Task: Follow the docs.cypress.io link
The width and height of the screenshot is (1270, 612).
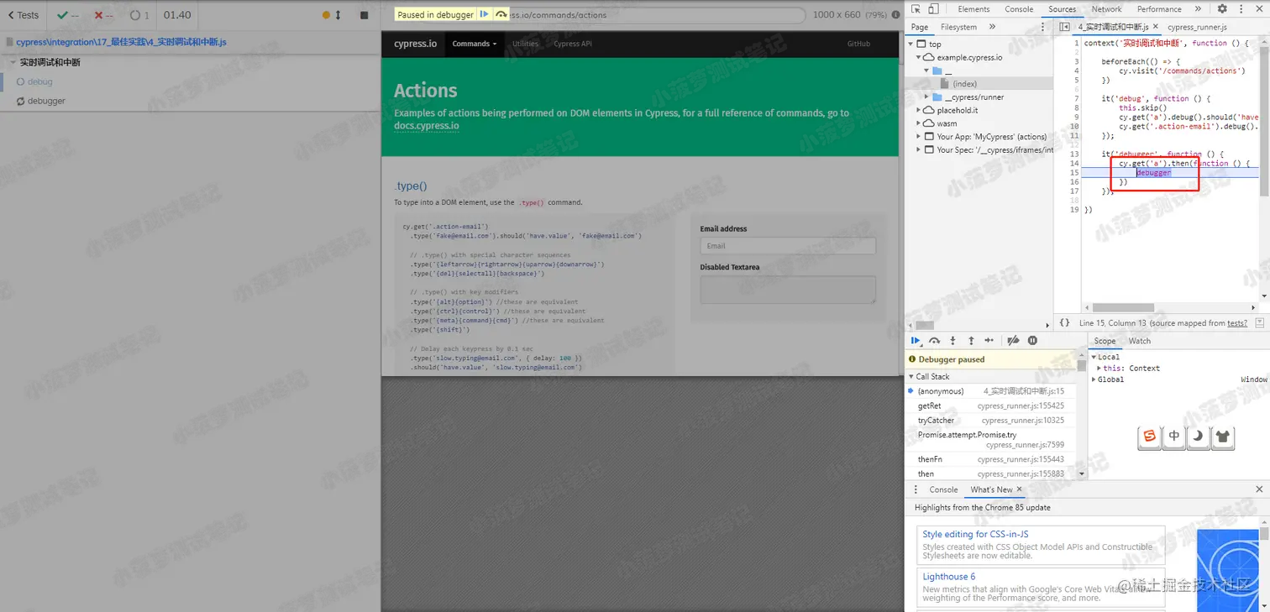Action: point(427,126)
